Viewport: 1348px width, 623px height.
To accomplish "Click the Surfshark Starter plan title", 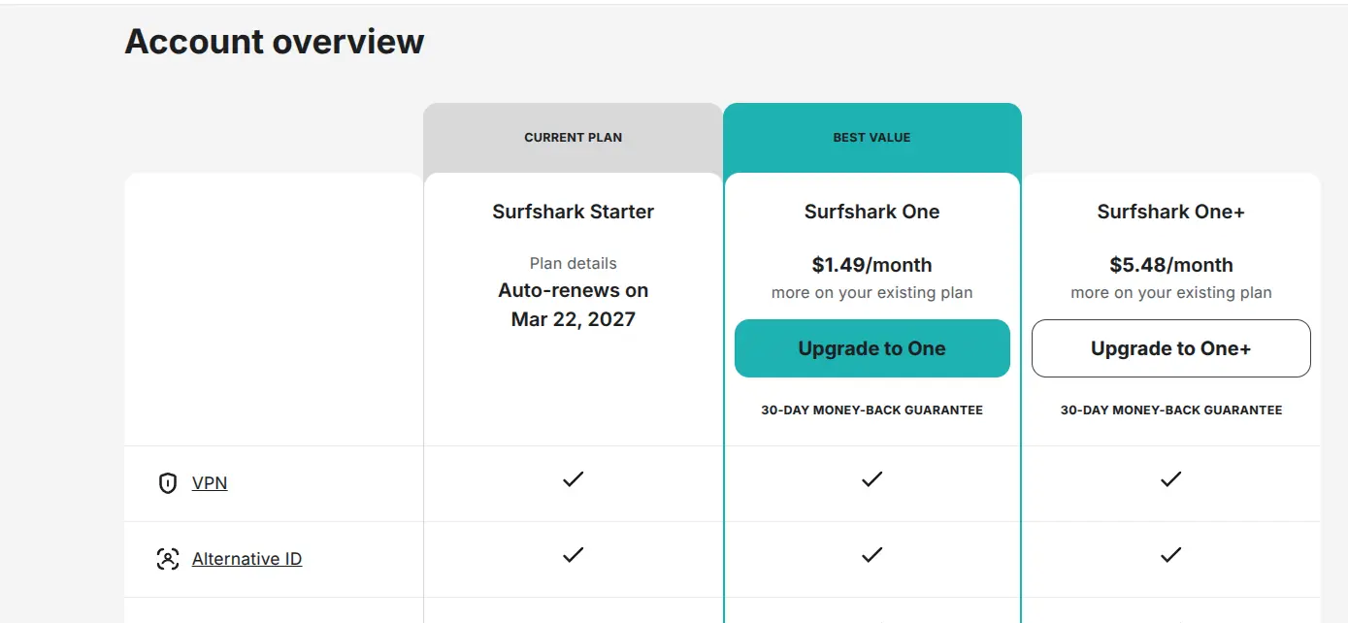I will 574,212.
